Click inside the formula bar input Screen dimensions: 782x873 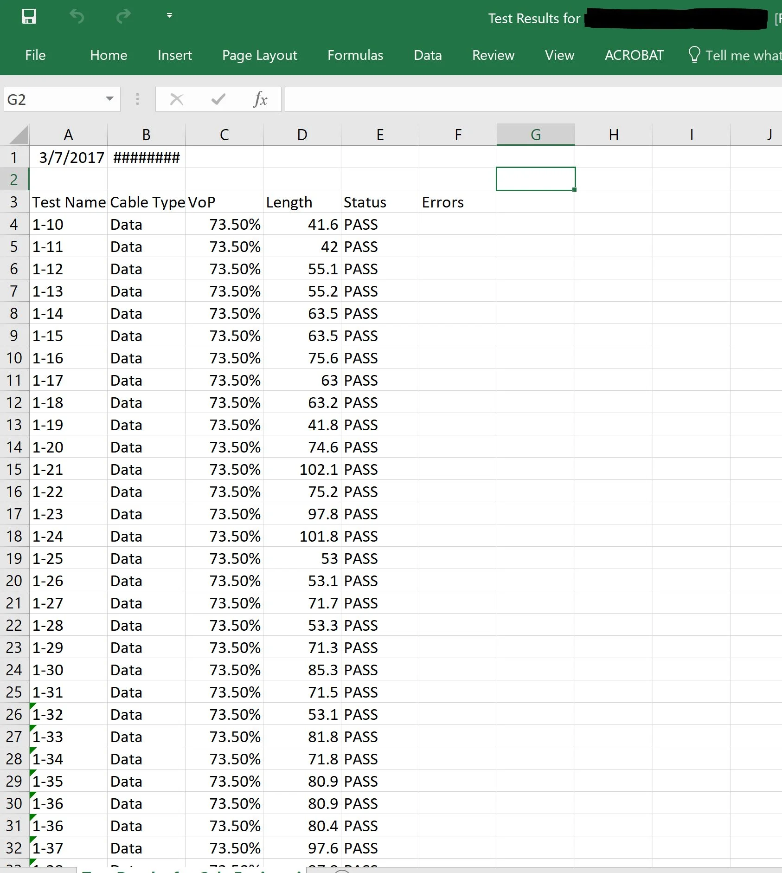click(533, 99)
